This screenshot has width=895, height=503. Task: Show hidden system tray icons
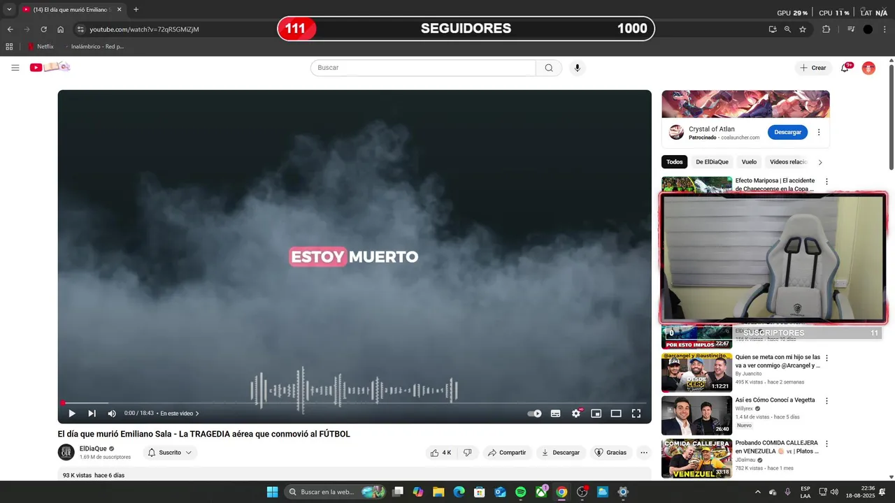point(758,492)
